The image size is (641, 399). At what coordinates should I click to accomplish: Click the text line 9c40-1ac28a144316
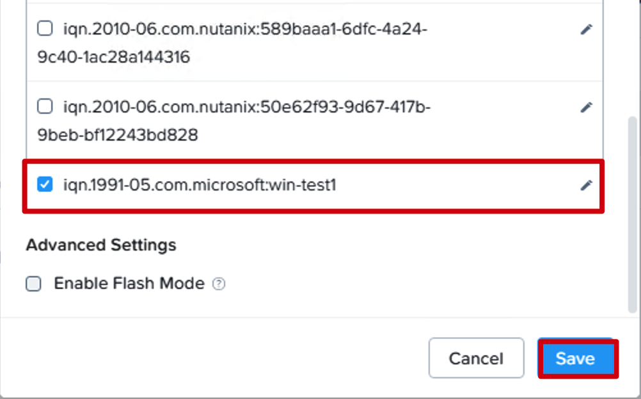(114, 57)
